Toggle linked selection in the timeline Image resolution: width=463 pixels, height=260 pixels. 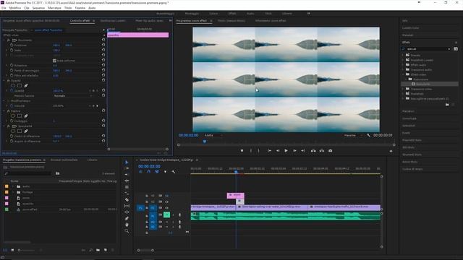(x=157, y=172)
